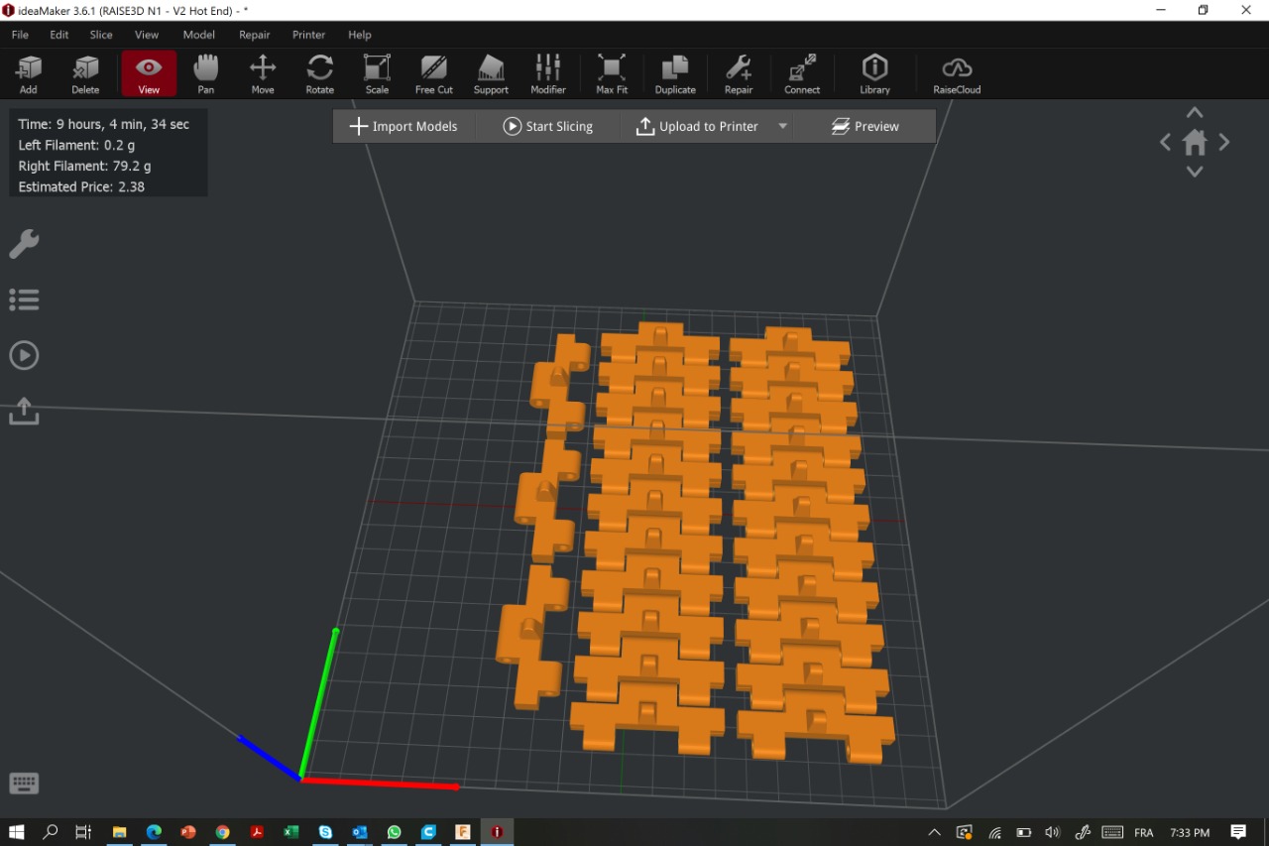The width and height of the screenshot is (1269, 846).
Task: Click the Duplicate tool
Action: [x=675, y=74]
